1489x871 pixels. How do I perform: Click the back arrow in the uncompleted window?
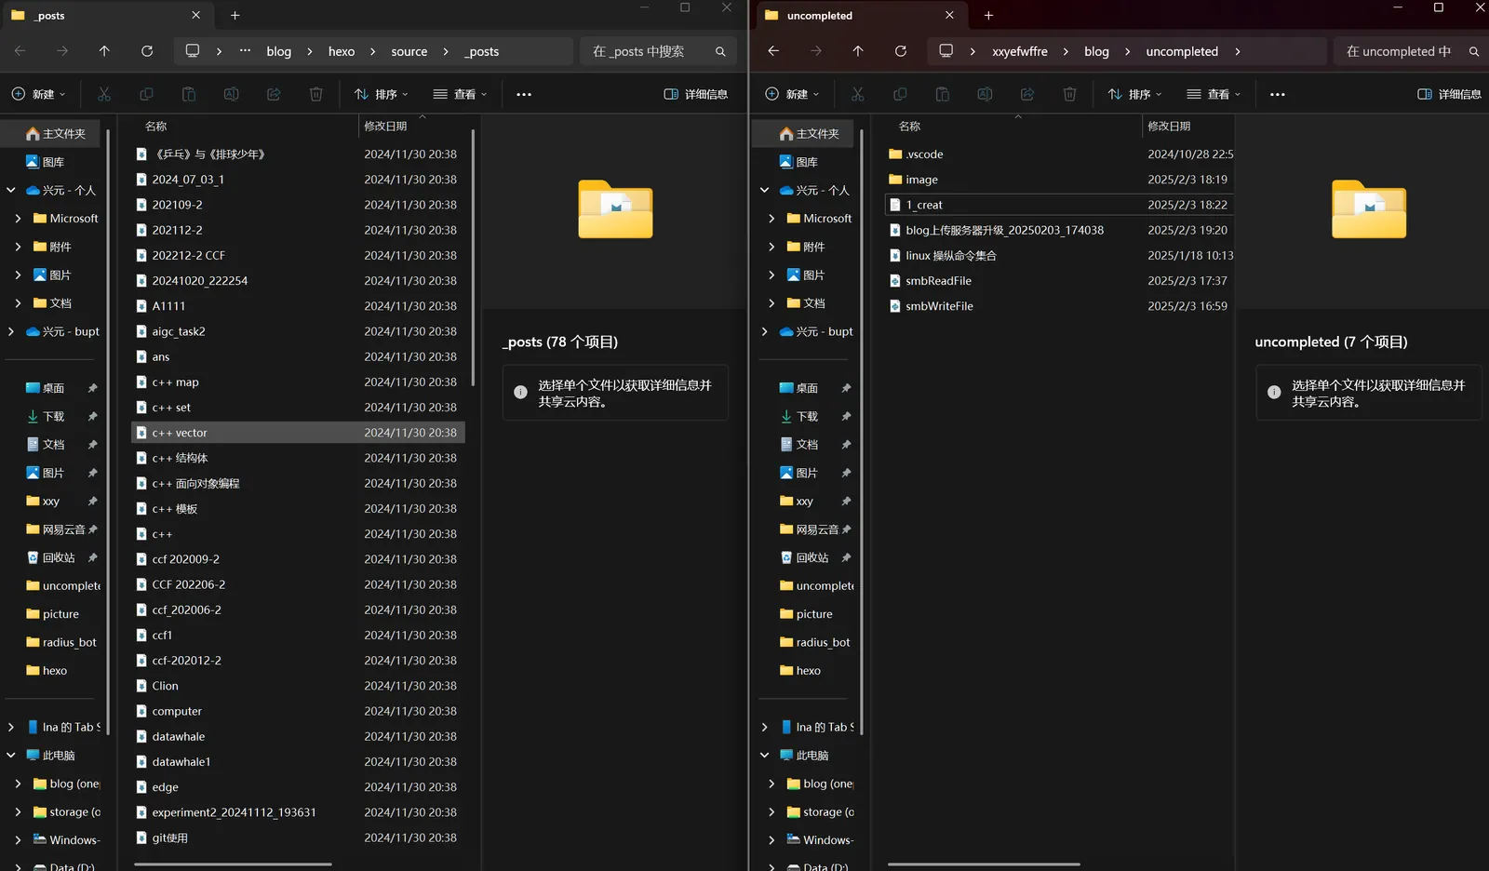point(773,51)
